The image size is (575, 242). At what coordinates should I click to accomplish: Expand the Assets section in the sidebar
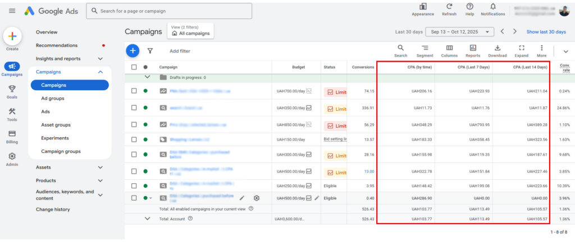(x=100, y=167)
